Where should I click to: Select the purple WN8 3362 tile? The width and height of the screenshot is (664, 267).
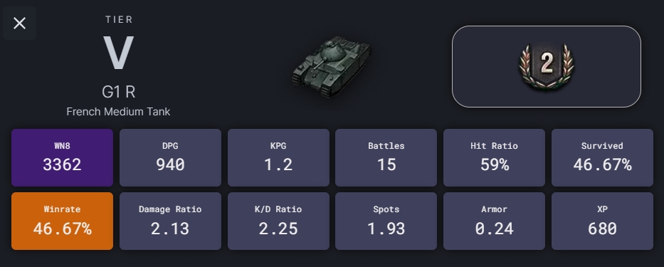click(62, 157)
